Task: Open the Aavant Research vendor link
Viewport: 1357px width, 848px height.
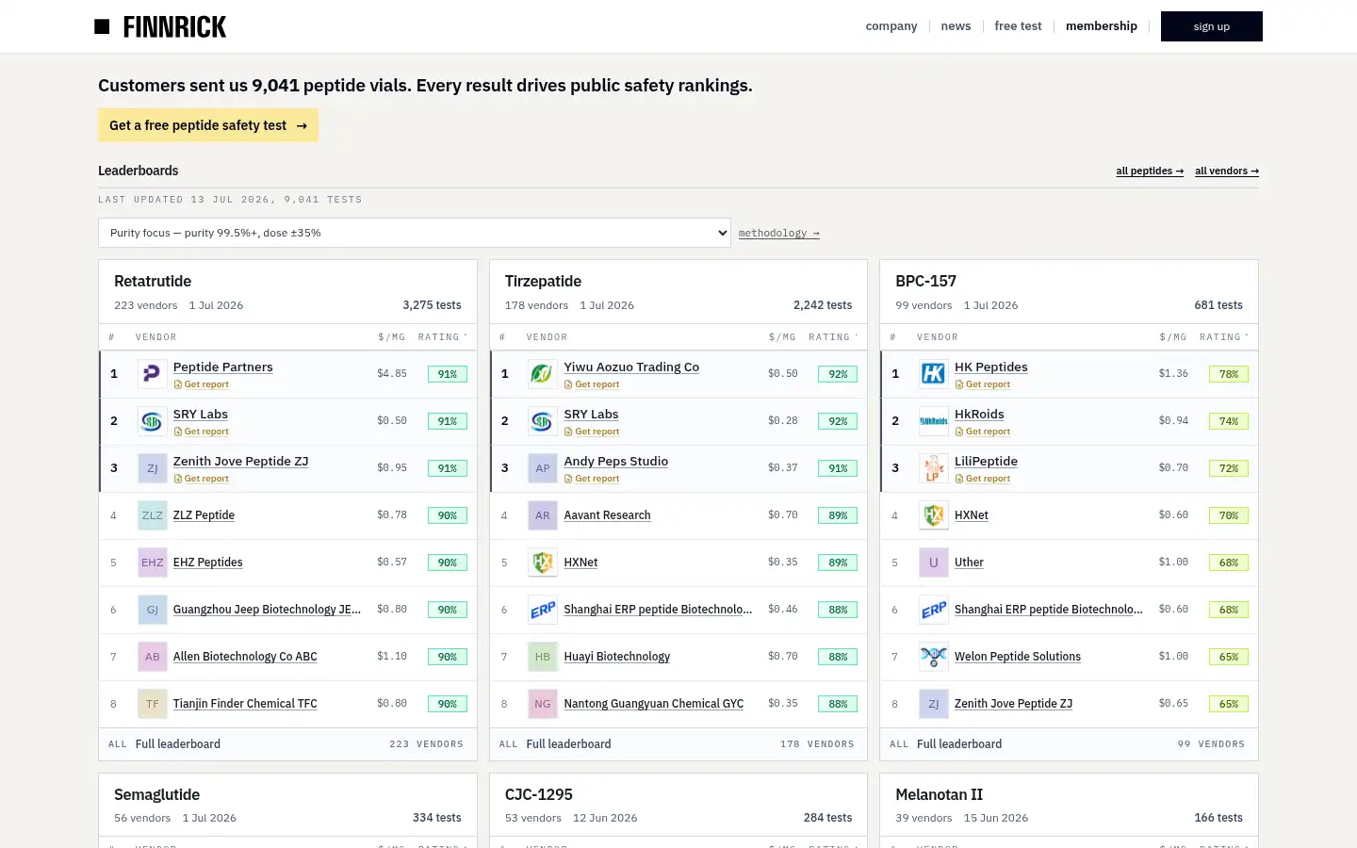Action: pos(607,515)
